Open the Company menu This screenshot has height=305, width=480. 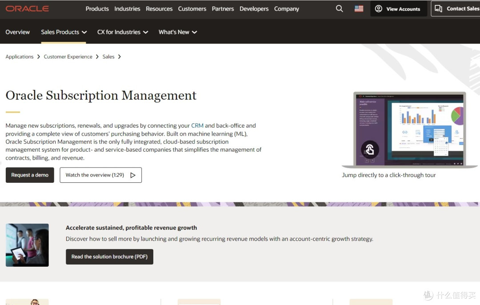(287, 9)
